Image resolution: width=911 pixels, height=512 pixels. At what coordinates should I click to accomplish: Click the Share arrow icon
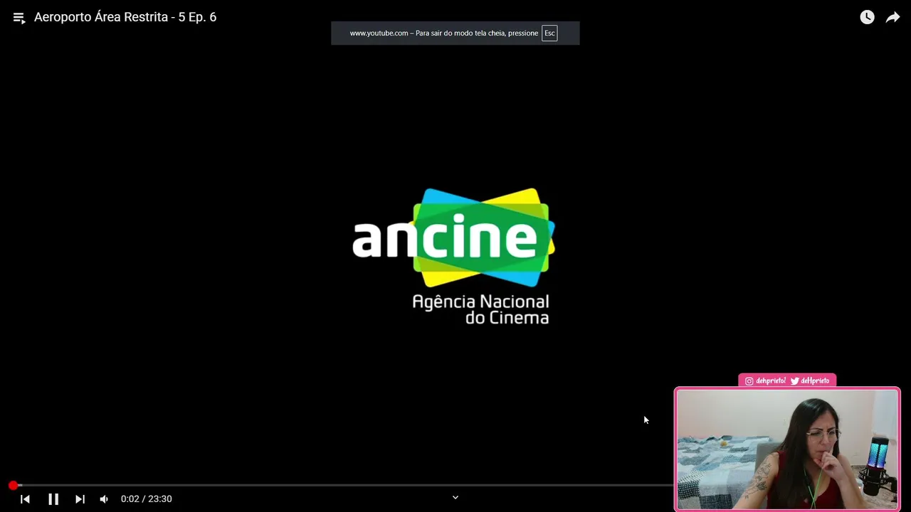pyautogui.click(x=892, y=17)
